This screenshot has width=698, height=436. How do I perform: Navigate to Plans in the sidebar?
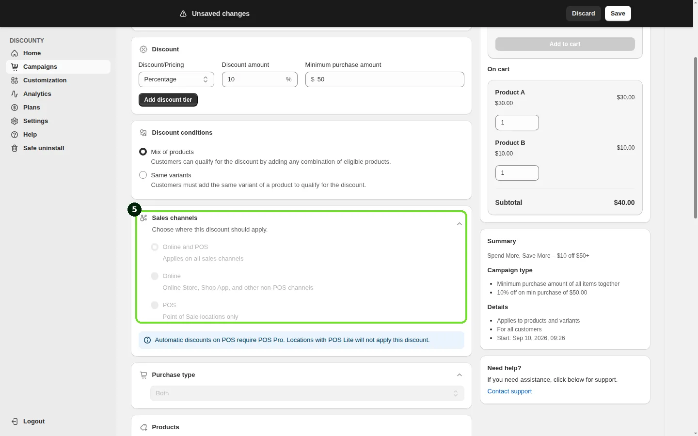[x=58, y=108]
